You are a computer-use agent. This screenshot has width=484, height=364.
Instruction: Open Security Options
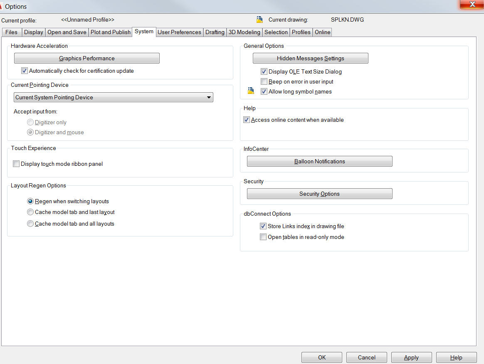[x=319, y=193]
